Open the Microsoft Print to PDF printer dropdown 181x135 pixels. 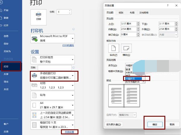[52, 38]
